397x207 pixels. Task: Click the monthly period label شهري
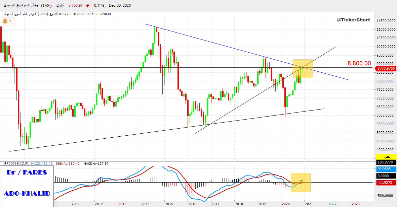point(60,5)
